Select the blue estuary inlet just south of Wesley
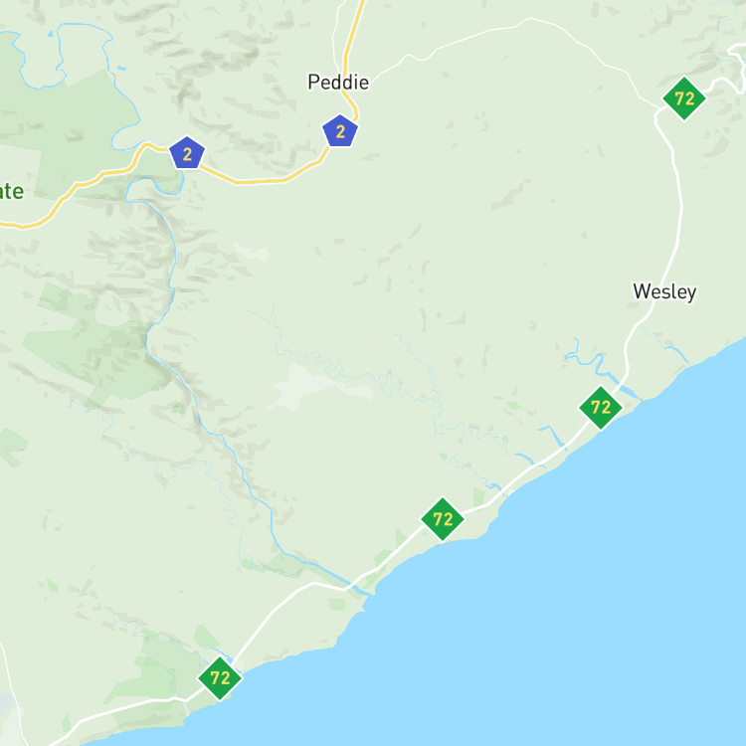This screenshot has width=746, height=746. coord(614,378)
